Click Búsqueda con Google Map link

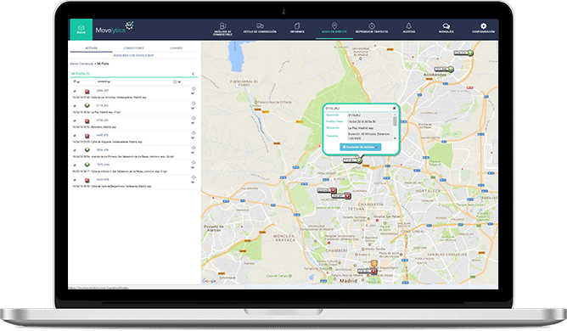134,55
